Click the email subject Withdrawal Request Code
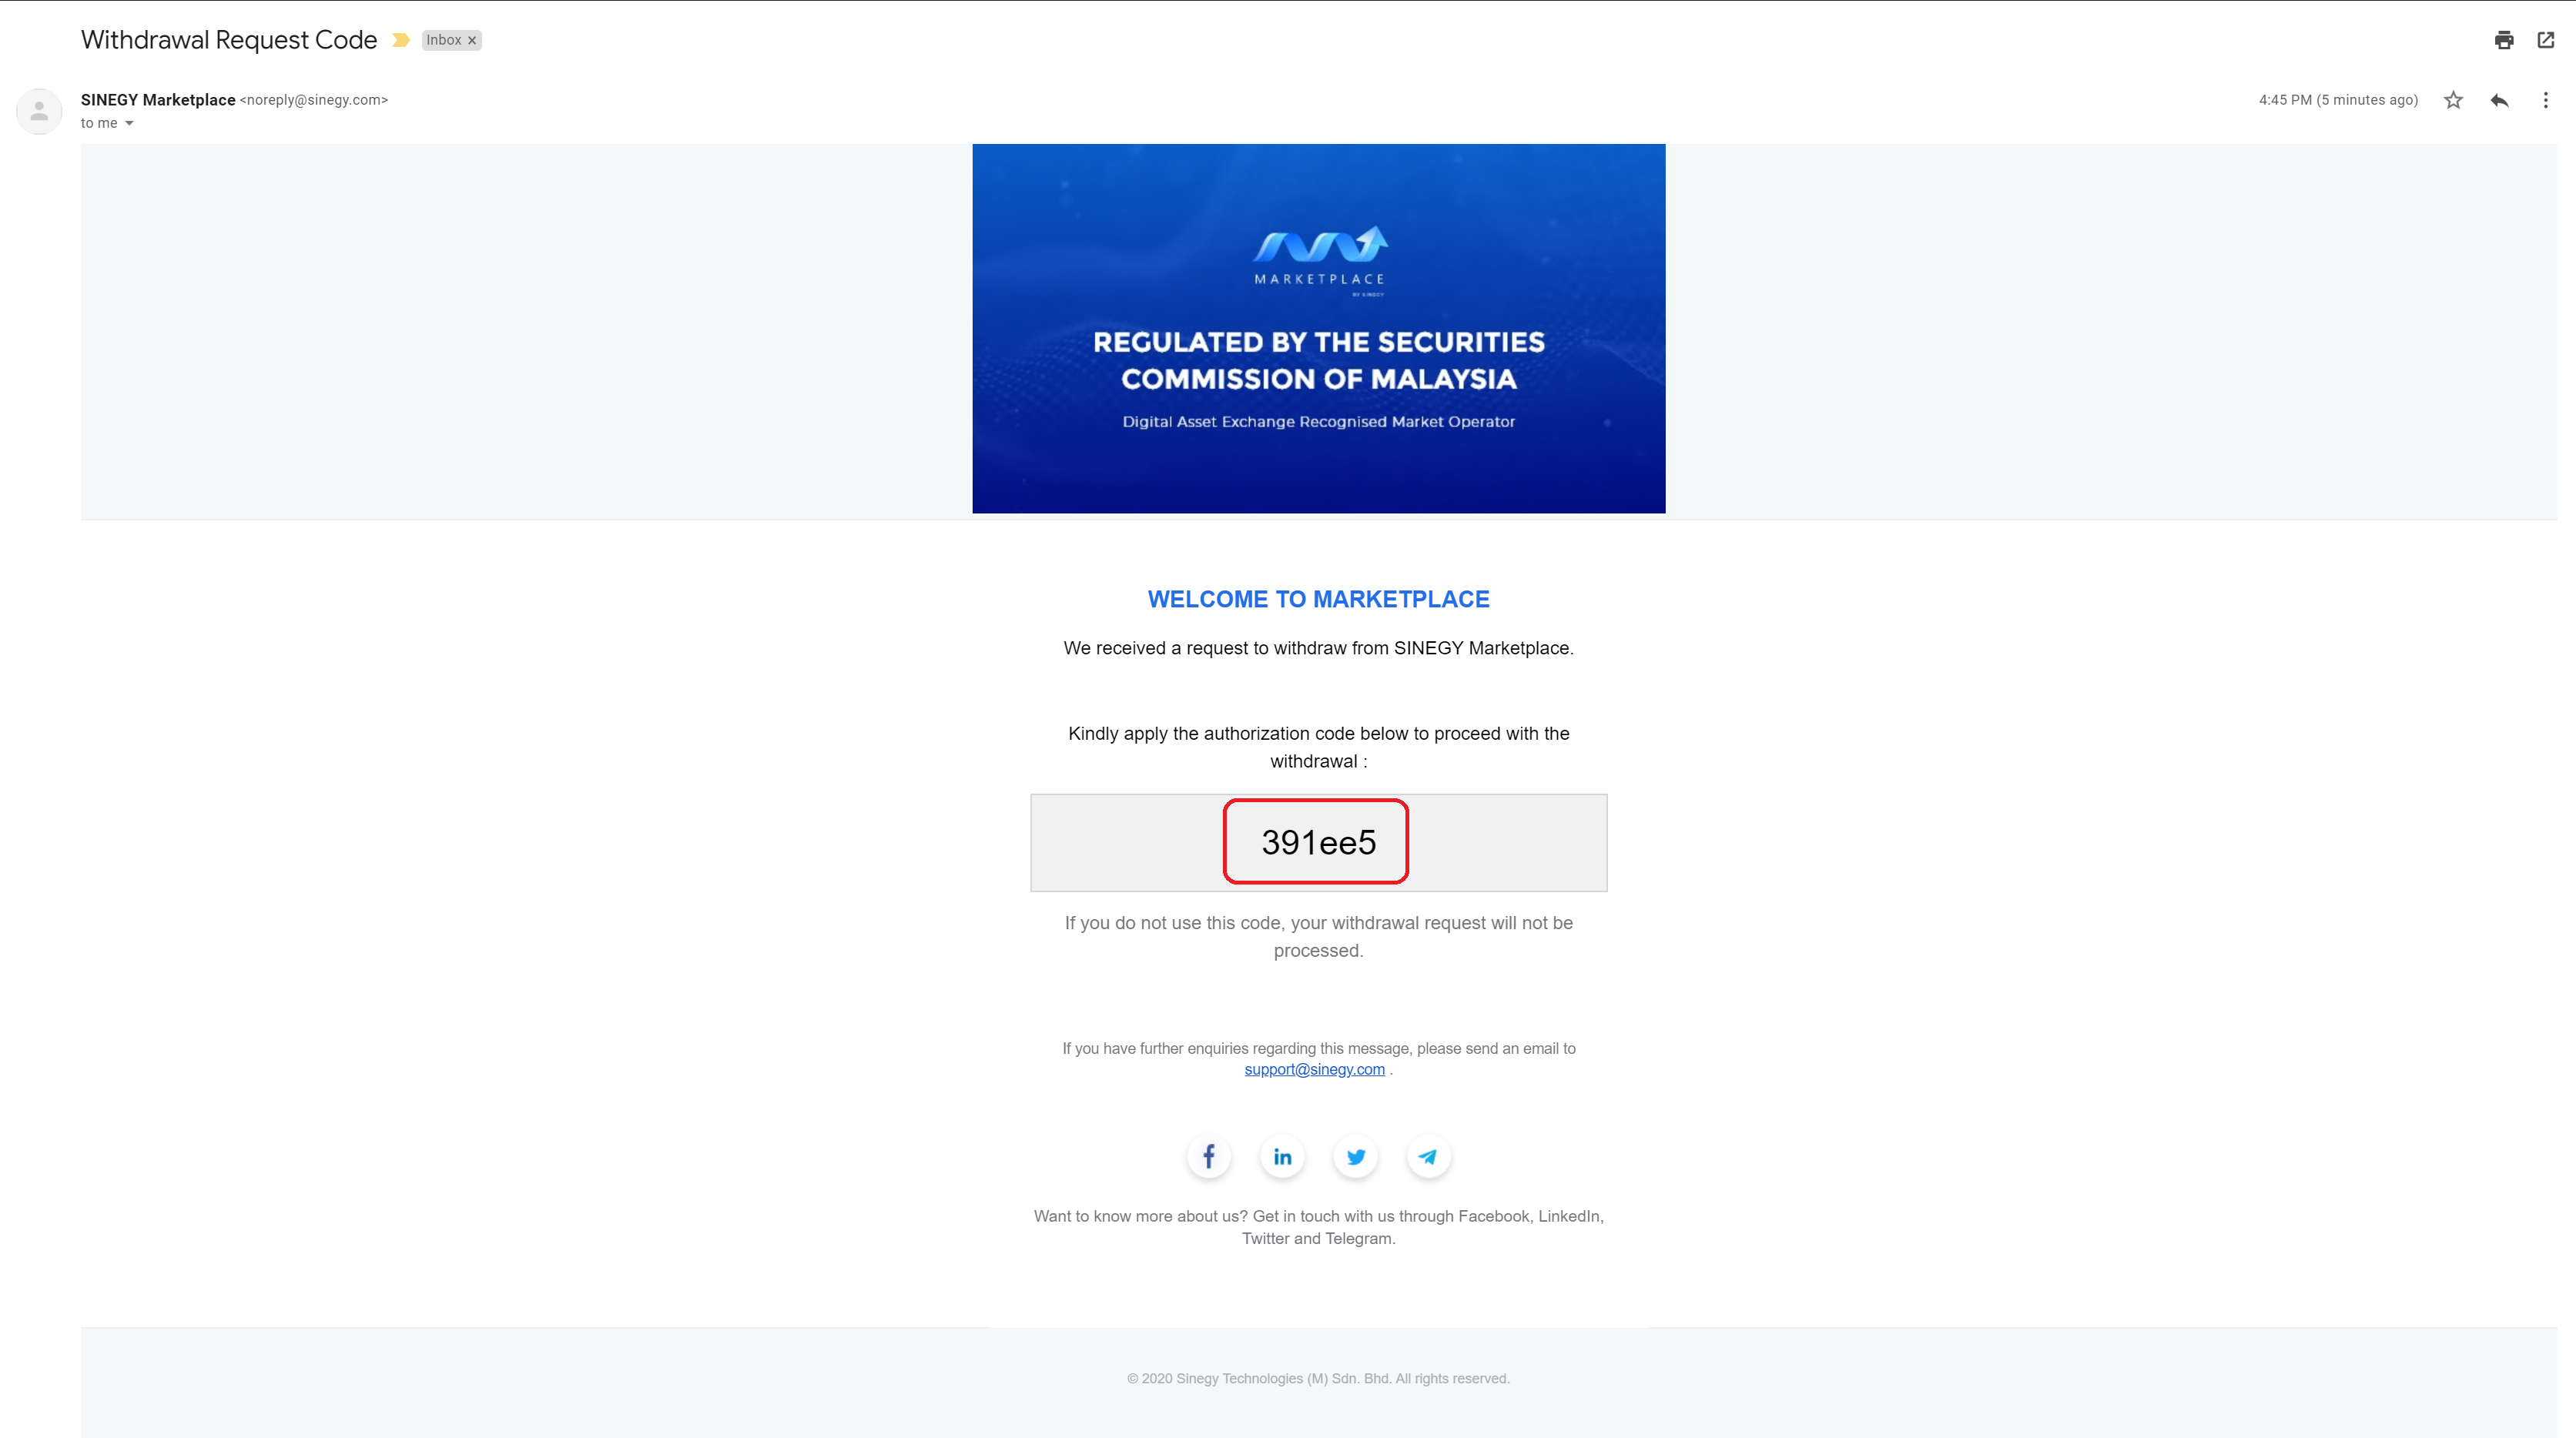Screen dimensions: 2576x1438 coord(230,39)
